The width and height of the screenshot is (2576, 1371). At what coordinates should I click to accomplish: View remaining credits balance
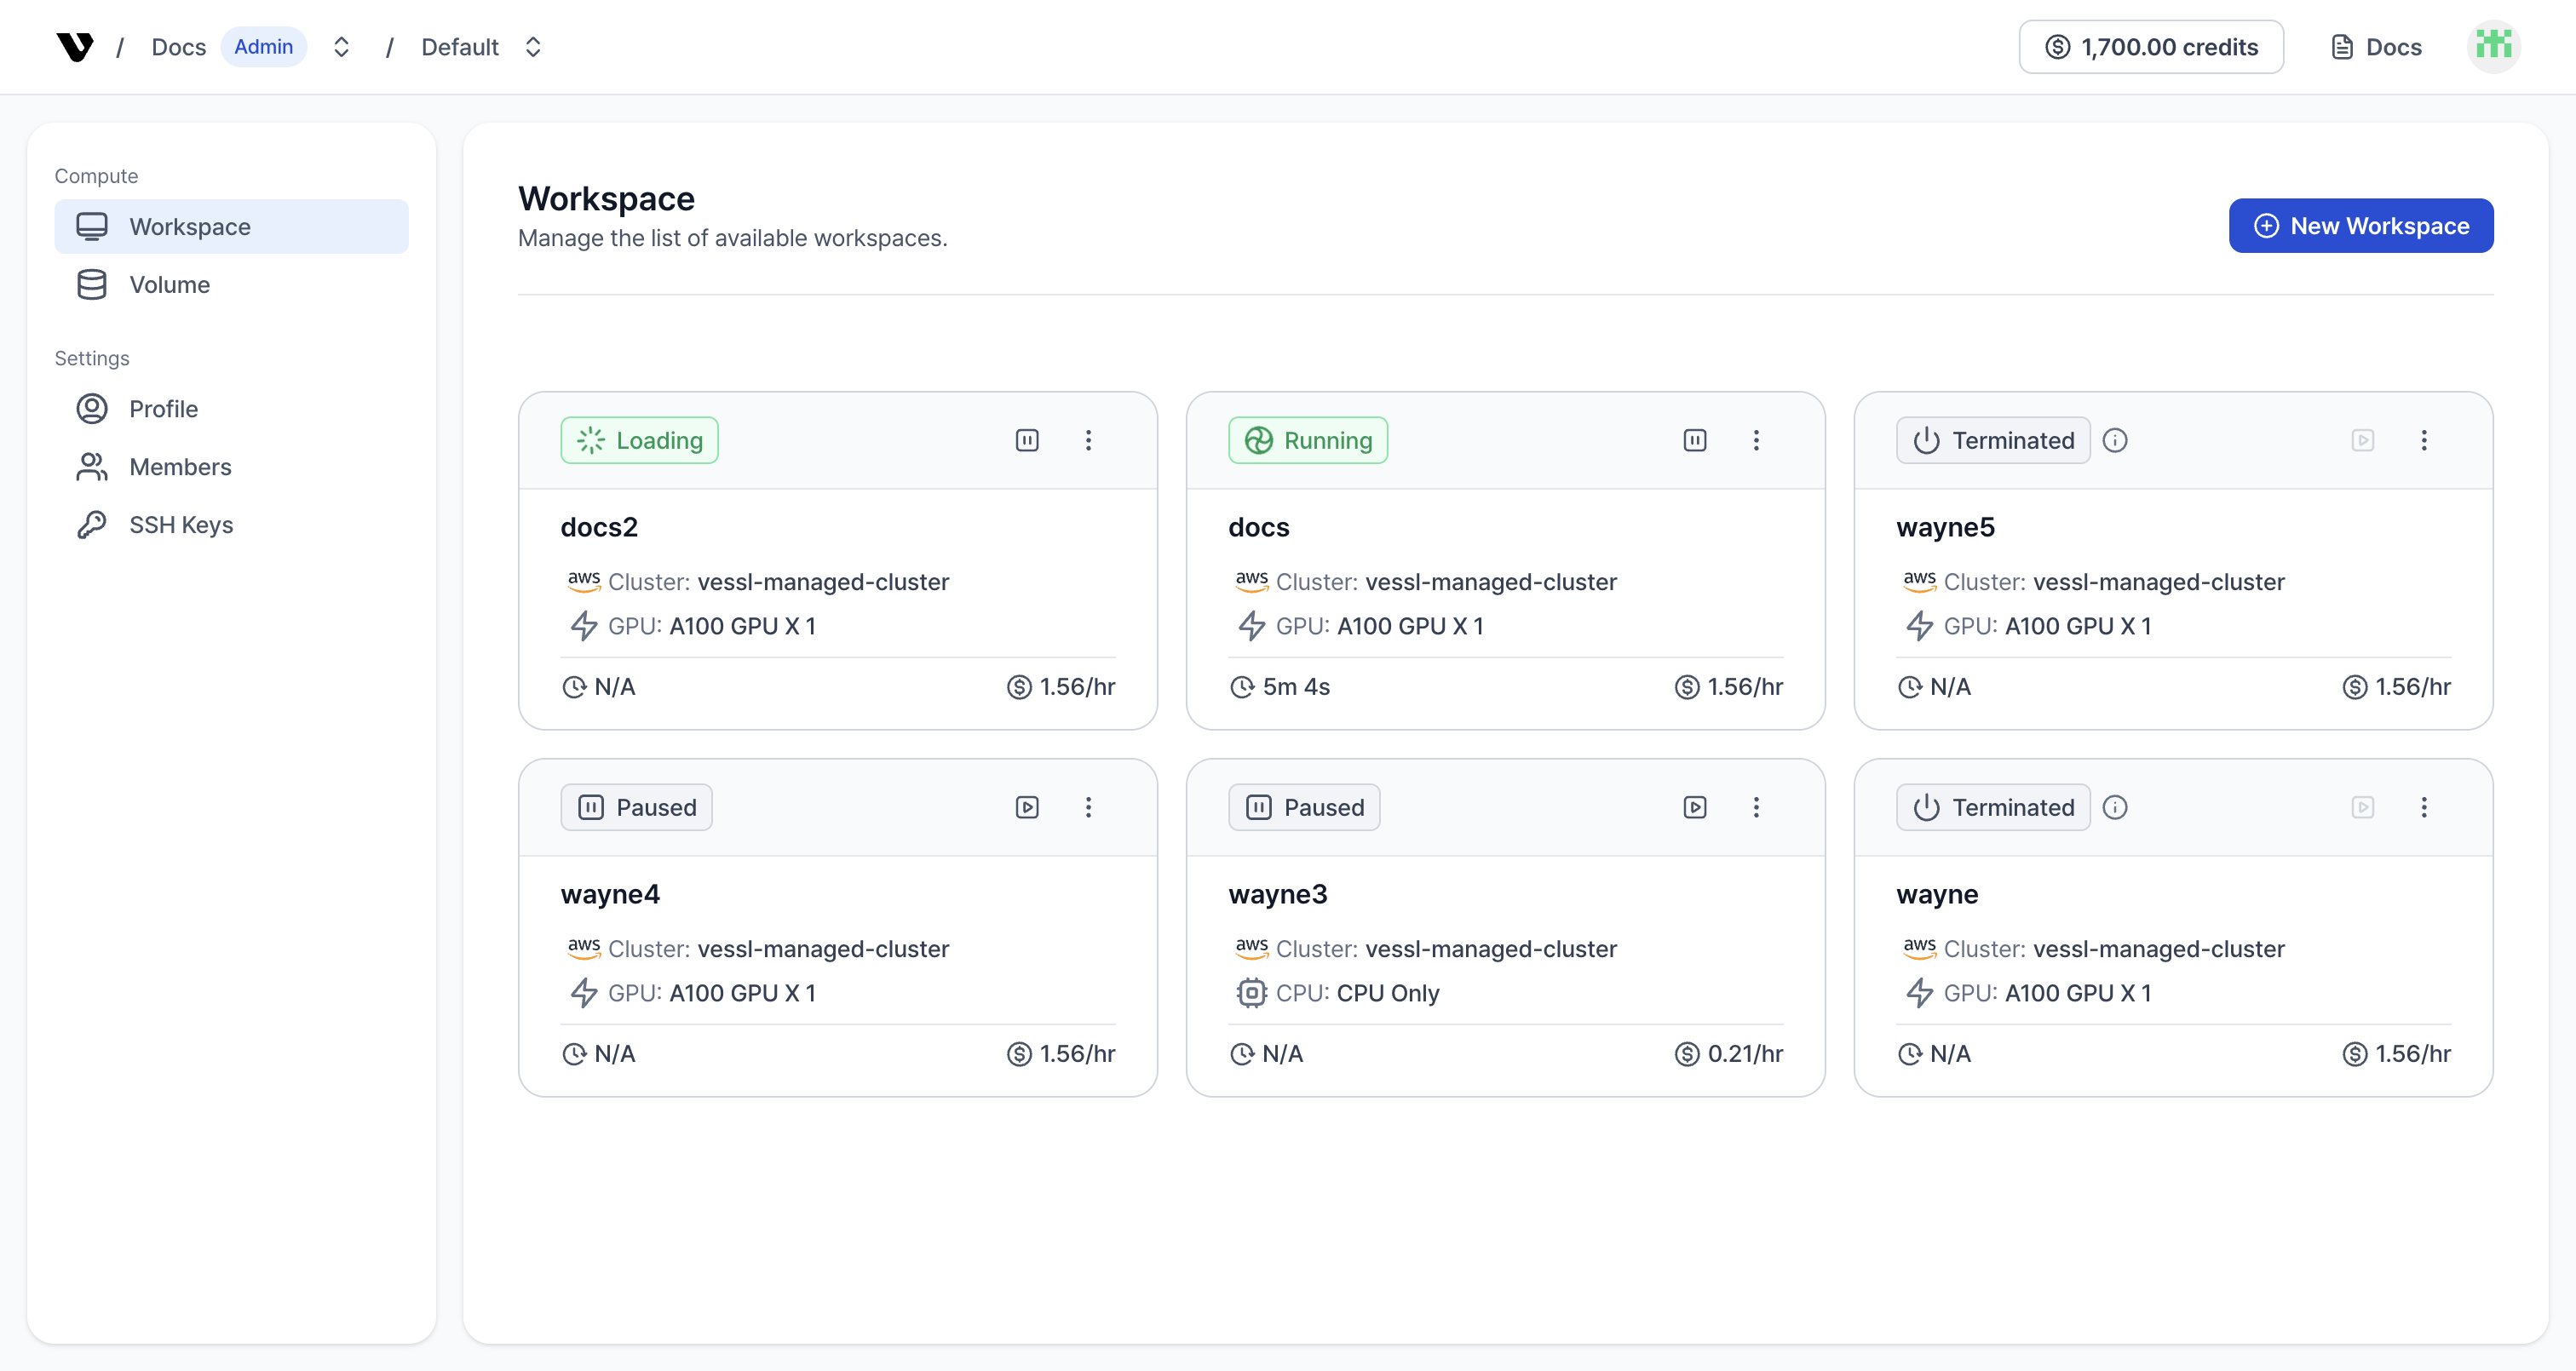click(2151, 46)
